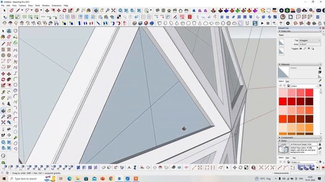Select the Walk tool
Viewport: 325px width, 182px height.
point(3,135)
